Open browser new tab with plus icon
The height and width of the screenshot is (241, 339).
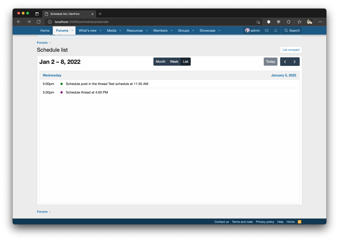coord(100,14)
